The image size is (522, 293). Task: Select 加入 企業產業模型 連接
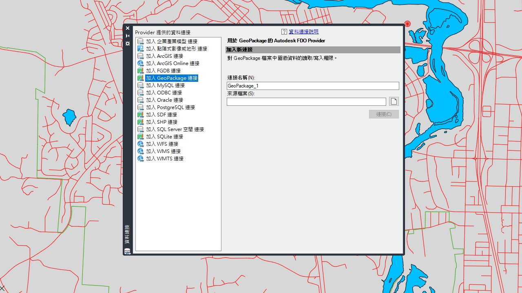pyautogui.click(x=172, y=42)
